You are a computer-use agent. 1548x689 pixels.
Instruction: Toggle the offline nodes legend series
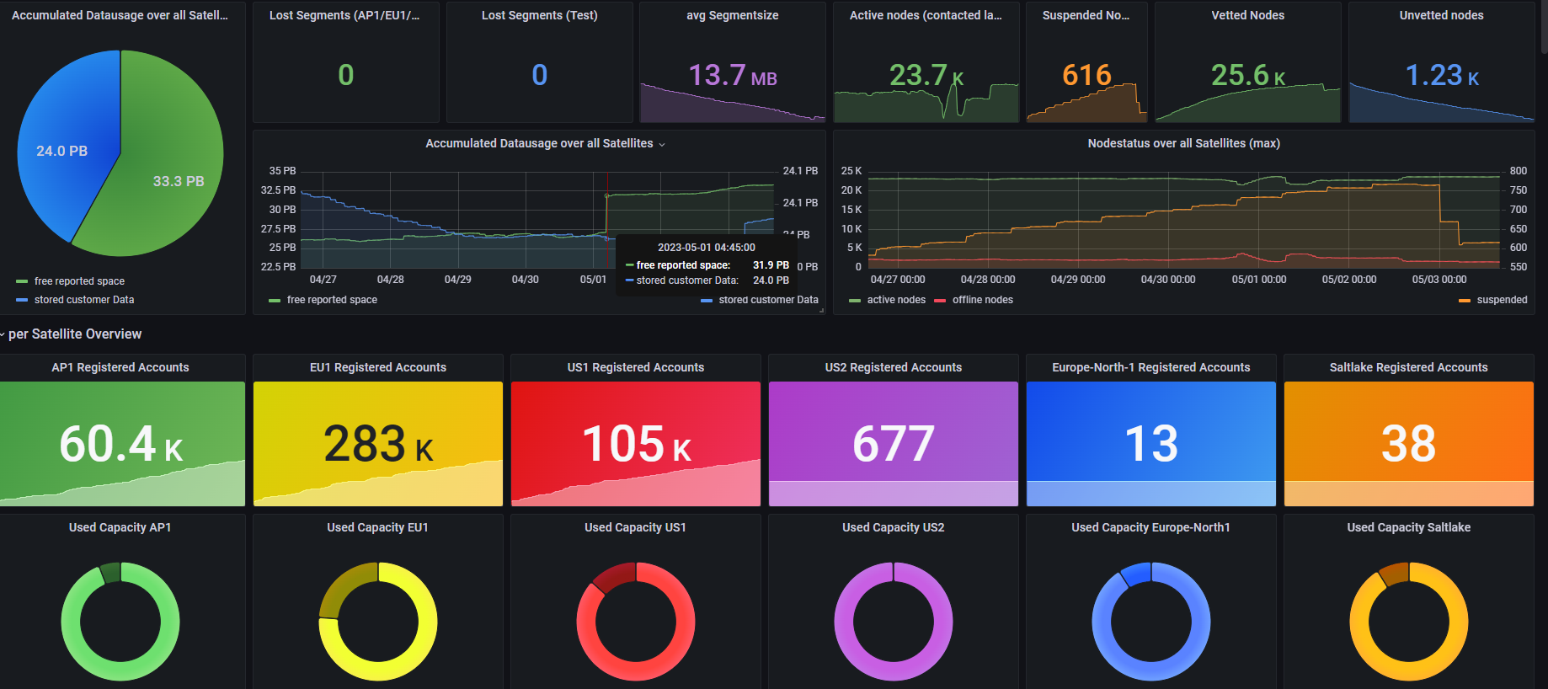[x=982, y=300]
